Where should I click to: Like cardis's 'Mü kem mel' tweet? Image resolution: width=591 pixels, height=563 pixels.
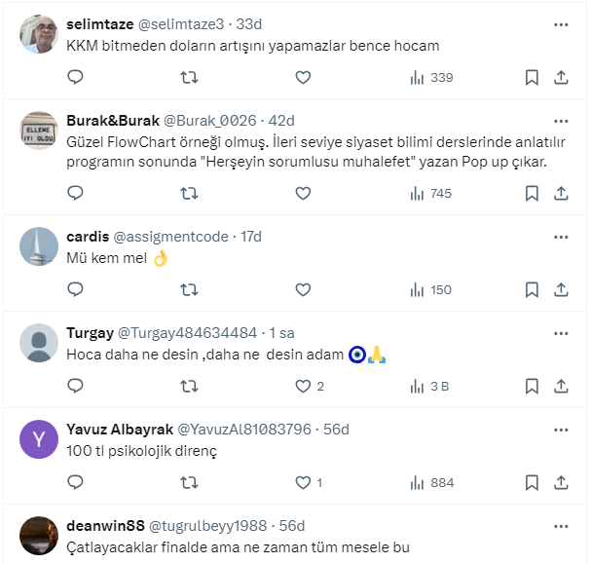tap(303, 289)
